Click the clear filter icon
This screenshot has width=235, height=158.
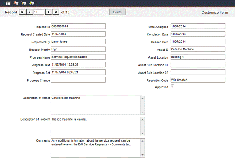click(x=16, y=3)
